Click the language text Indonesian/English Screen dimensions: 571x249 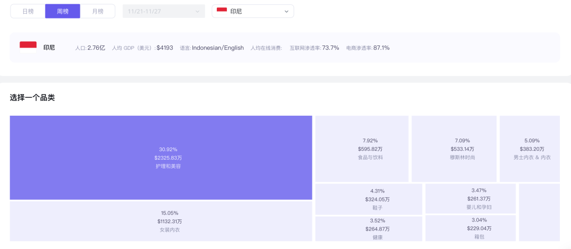(218, 48)
